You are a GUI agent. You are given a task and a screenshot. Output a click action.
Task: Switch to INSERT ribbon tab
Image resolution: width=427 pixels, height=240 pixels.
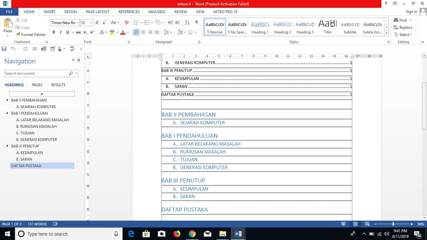click(x=49, y=12)
